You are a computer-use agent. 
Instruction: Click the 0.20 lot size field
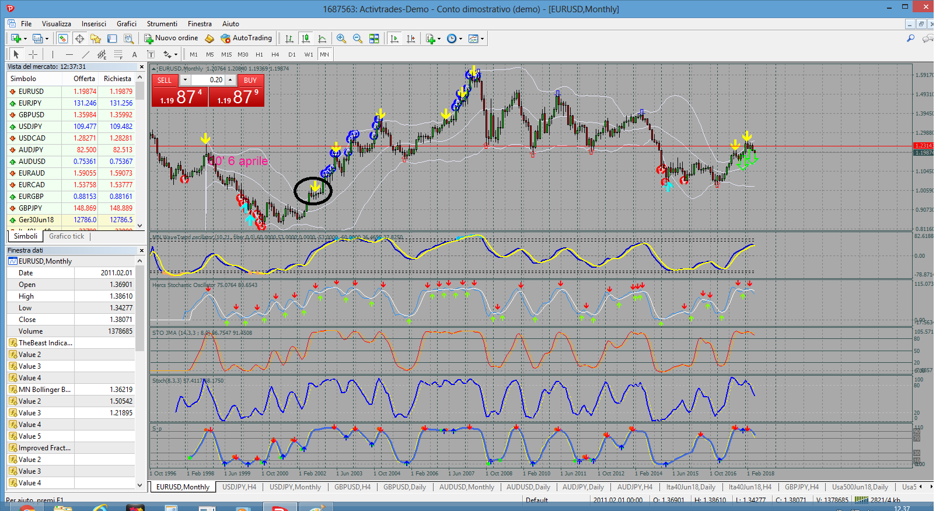(x=208, y=80)
